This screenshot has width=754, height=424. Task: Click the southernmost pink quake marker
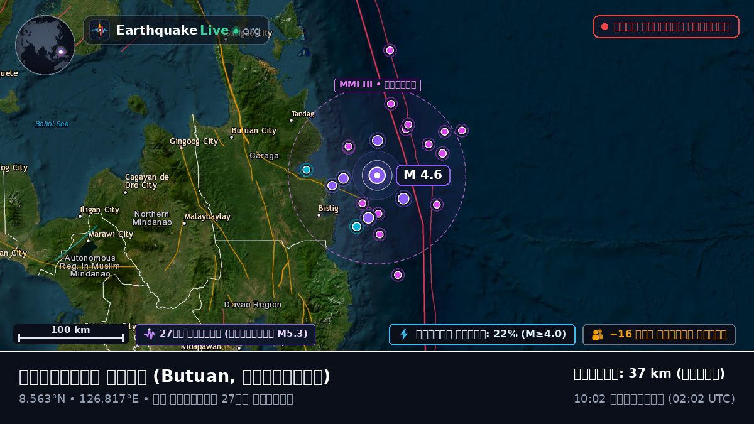pyautogui.click(x=397, y=275)
